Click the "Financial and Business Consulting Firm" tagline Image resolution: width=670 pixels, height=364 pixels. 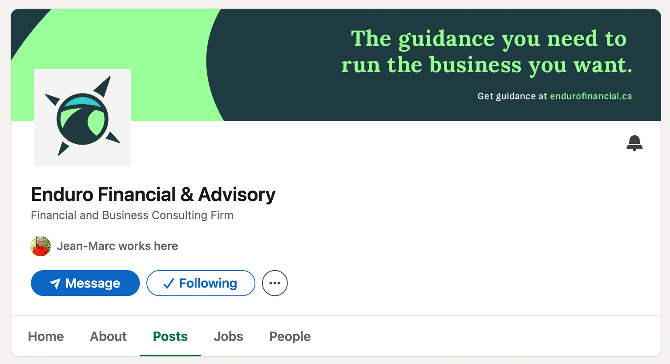click(132, 215)
